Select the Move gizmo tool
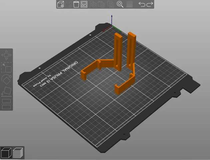210x160 pixels. (6, 55)
